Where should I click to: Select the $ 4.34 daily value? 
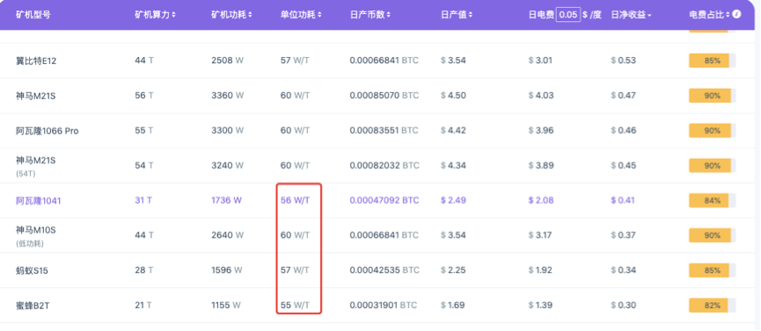453,166
